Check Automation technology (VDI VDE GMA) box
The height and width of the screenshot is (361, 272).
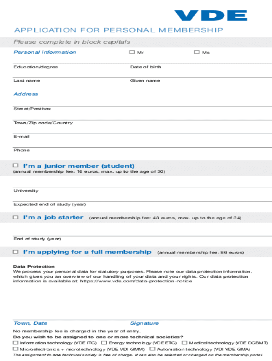click(x=152, y=349)
